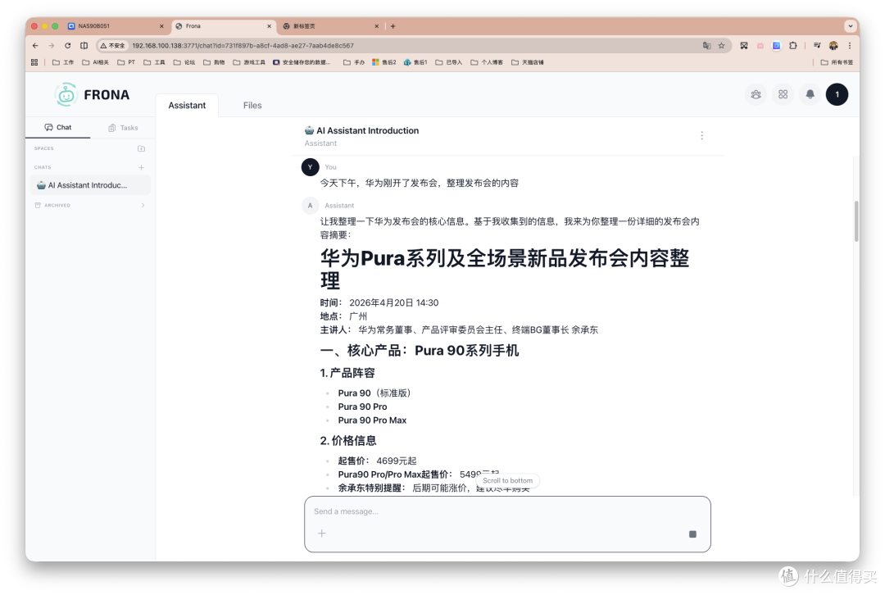
Task: Open the 论坛 bookmarks folder
Action: point(184,62)
